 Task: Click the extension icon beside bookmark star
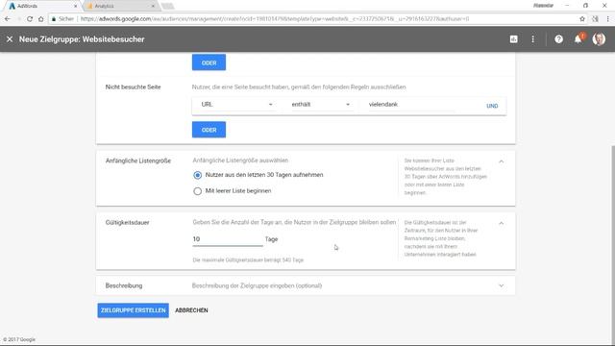595,19
